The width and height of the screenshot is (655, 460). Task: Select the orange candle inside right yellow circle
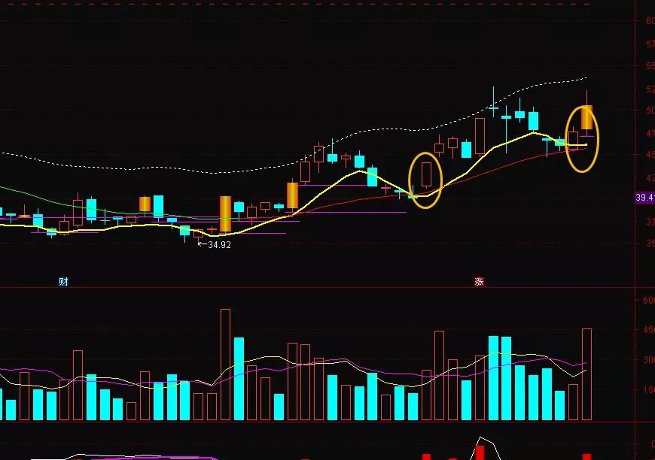point(587,117)
